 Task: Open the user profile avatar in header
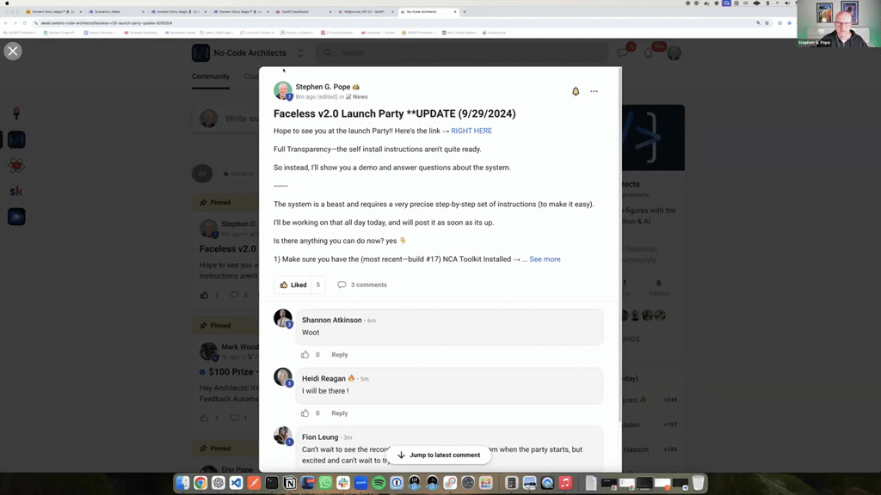675,52
